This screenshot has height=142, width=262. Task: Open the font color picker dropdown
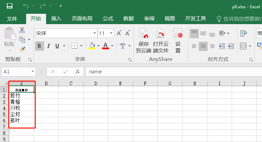click(112, 46)
